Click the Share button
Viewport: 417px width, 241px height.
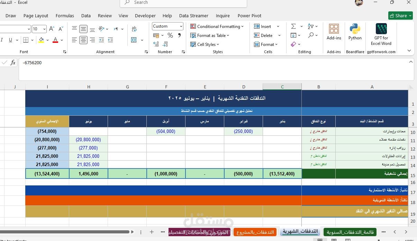coord(400,16)
